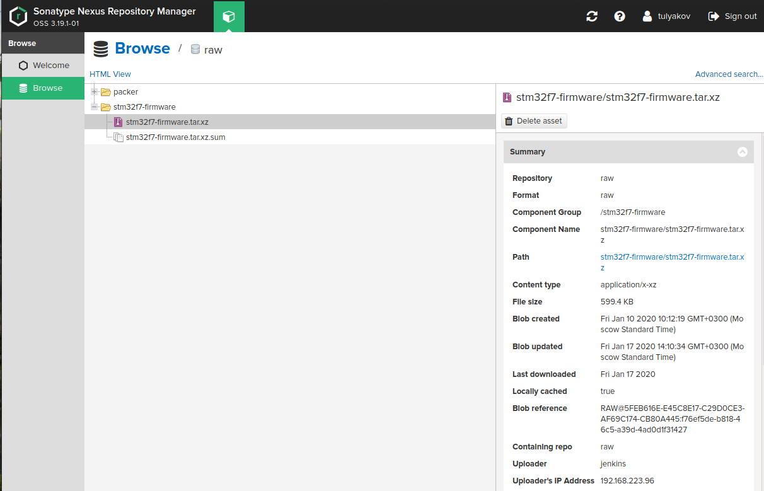The height and width of the screenshot is (491, 764).
Task: Click the archive icon in asset title
Action: [x=507, y=98]
